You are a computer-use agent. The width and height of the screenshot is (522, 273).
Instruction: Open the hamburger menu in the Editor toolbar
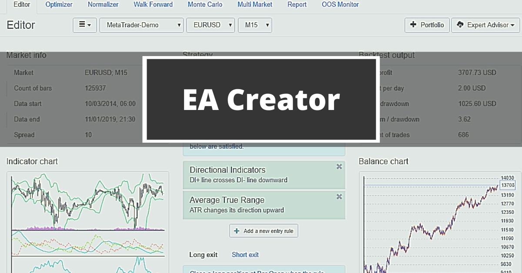tap(84, 25)
